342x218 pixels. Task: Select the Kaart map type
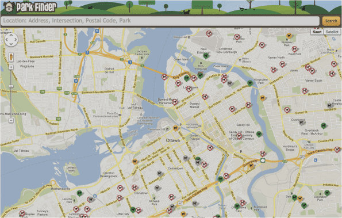[x=317, y=32]
